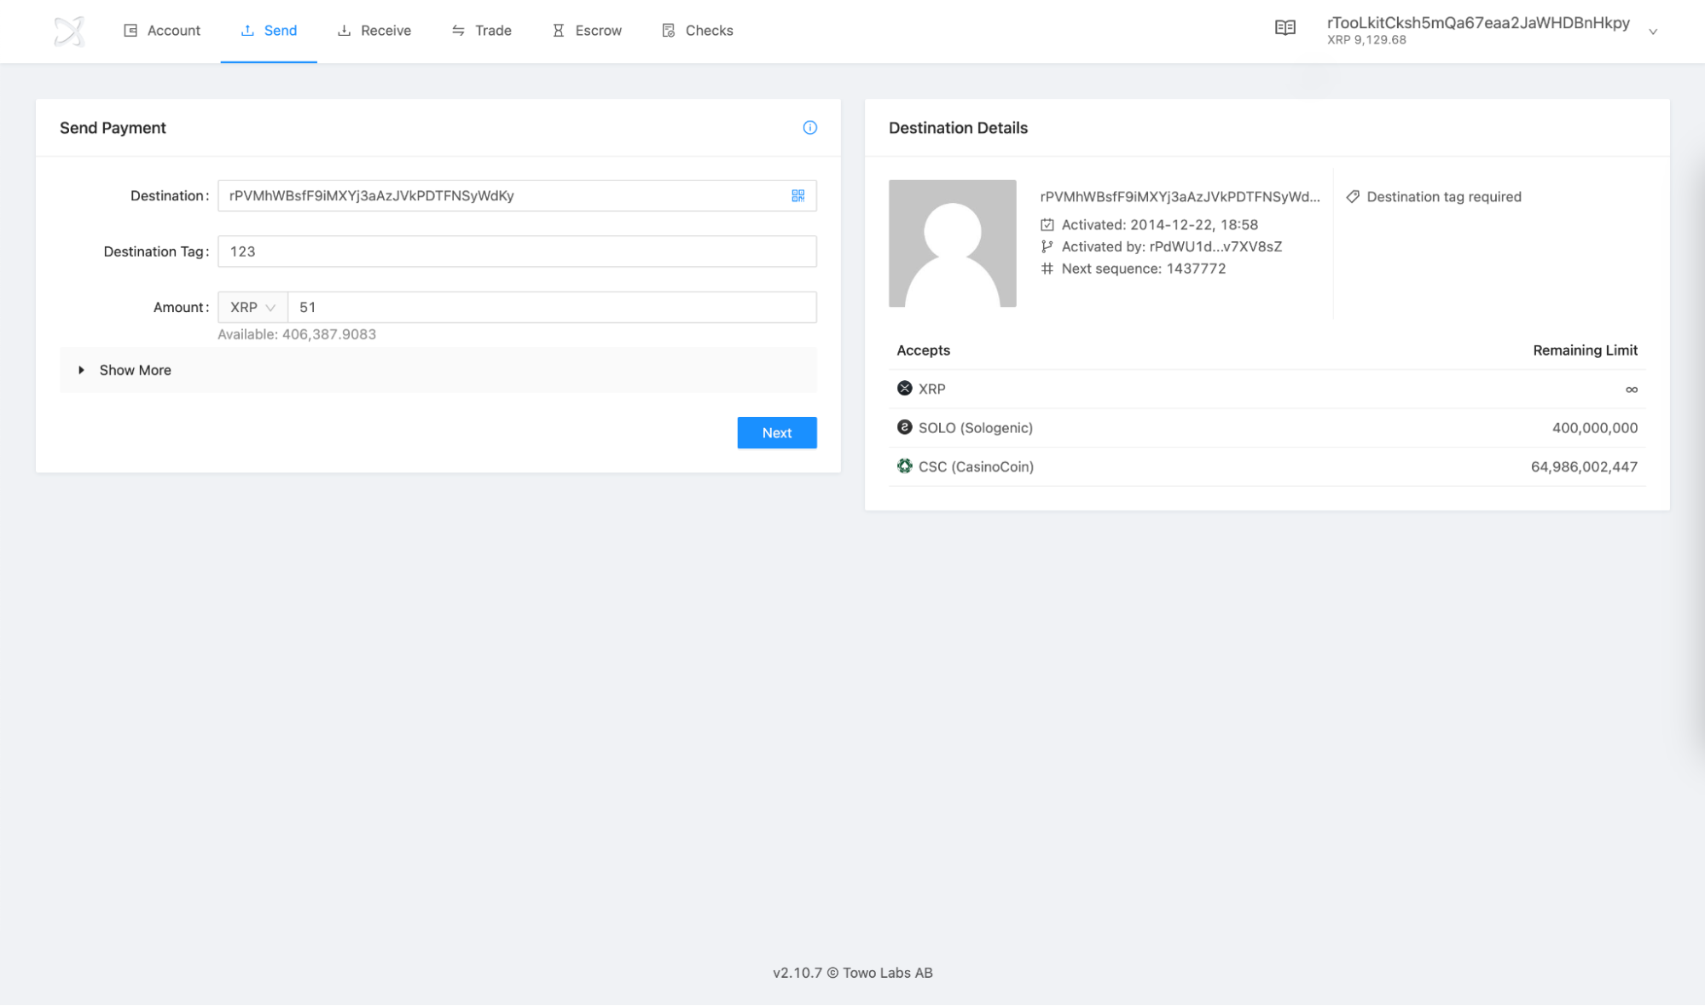
Task: Open the Trade tab
Action: pyautogui.click(x=482, y=30)
